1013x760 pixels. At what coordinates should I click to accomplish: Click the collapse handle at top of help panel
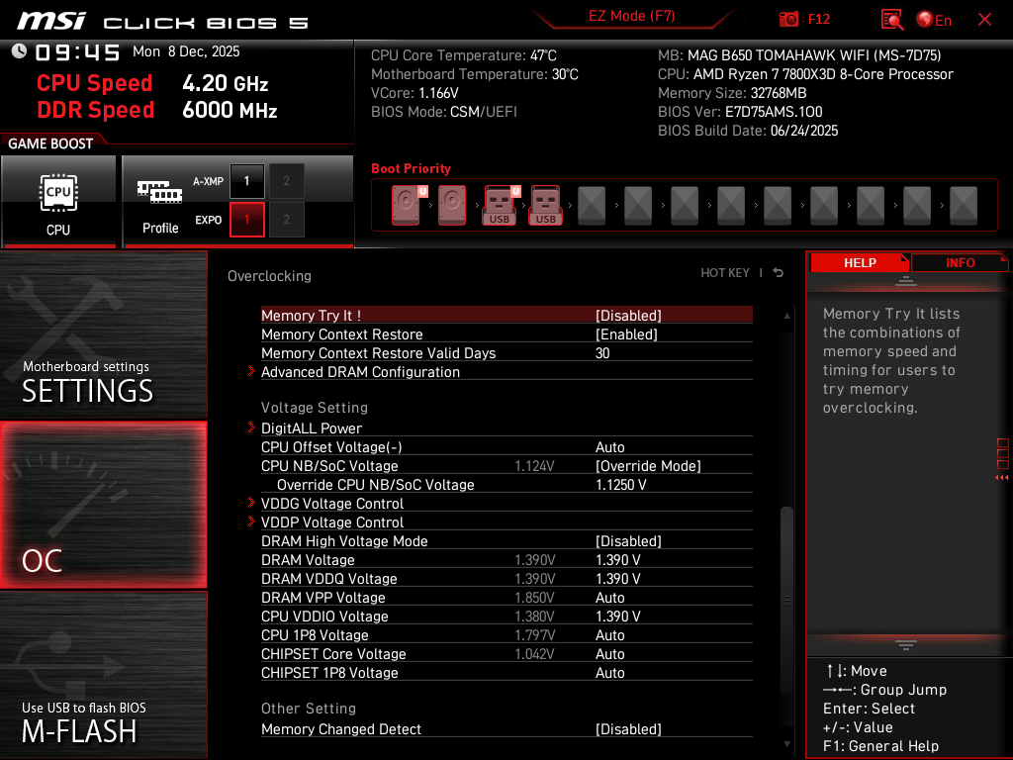click(906, 280)
